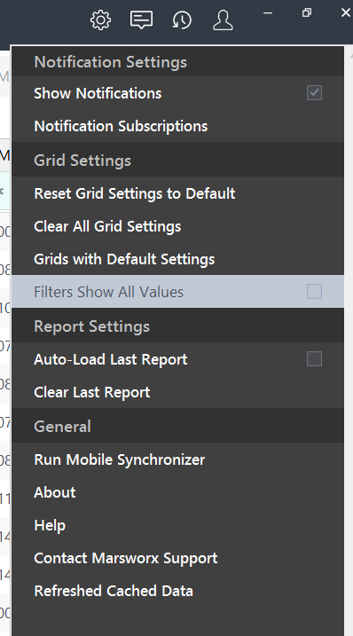Image resolution: width=353 pixels, height=636 pixels.
Task: Open the history clock icon
Action: 182,20
